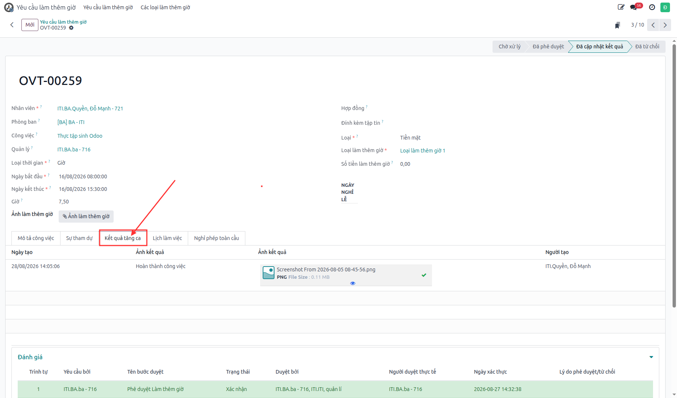
Task: Open the gear actions menu beside OVT-00259
Action: click(71, 28)
